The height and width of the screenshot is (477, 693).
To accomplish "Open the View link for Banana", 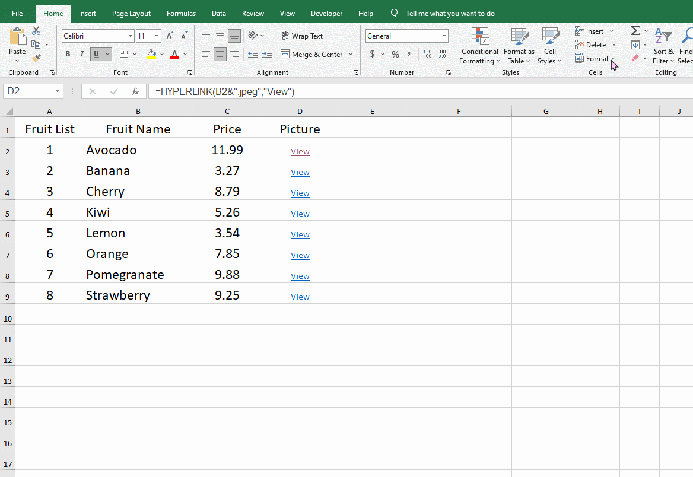I will [x=300, y=173].
